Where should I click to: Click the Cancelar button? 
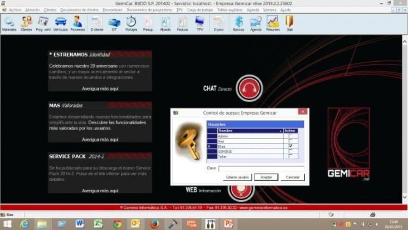tap(292, 177)
